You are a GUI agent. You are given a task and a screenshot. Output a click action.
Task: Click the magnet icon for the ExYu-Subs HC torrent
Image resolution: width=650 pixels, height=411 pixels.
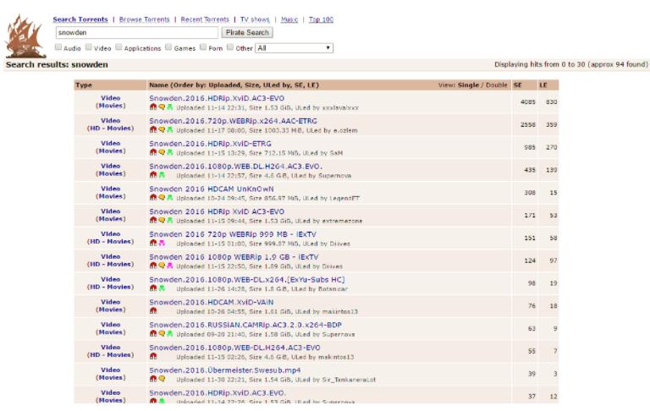(153, 288)
